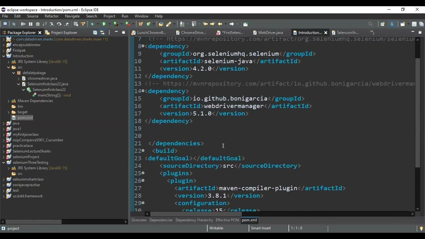Viewport: 425px width, 239px height.
Task: Toggle Skip All Breakpoints in toolbar
Action: 14,24
